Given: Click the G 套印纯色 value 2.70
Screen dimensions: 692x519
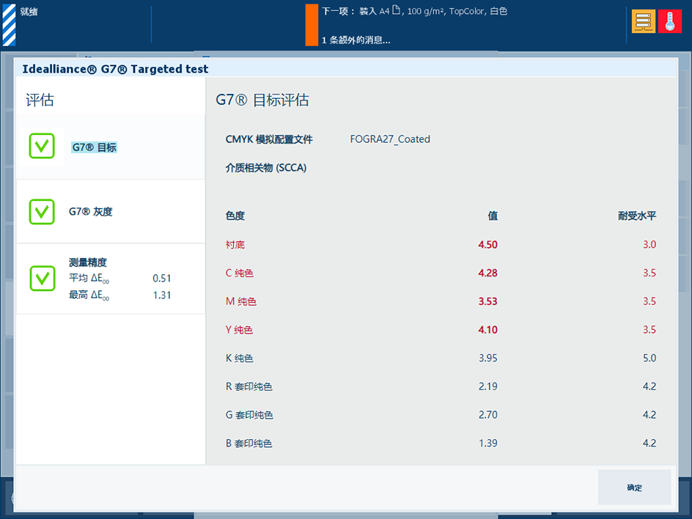Looking at the screenshot, I should tap(487, 415).
